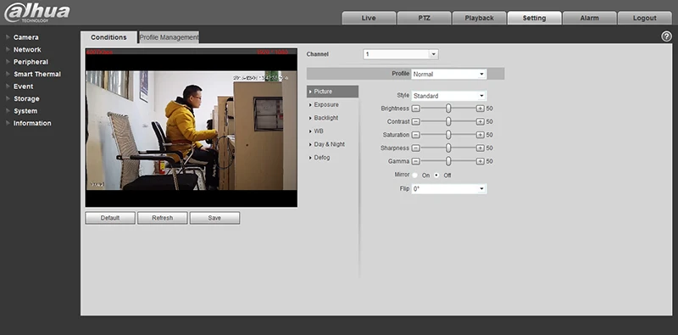Screen dimensions: 678x335
Task: Increase Sharpness with the plus button
Action: [480, 148]
